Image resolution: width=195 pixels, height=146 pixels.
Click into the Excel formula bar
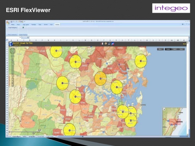tap(109, 37)
